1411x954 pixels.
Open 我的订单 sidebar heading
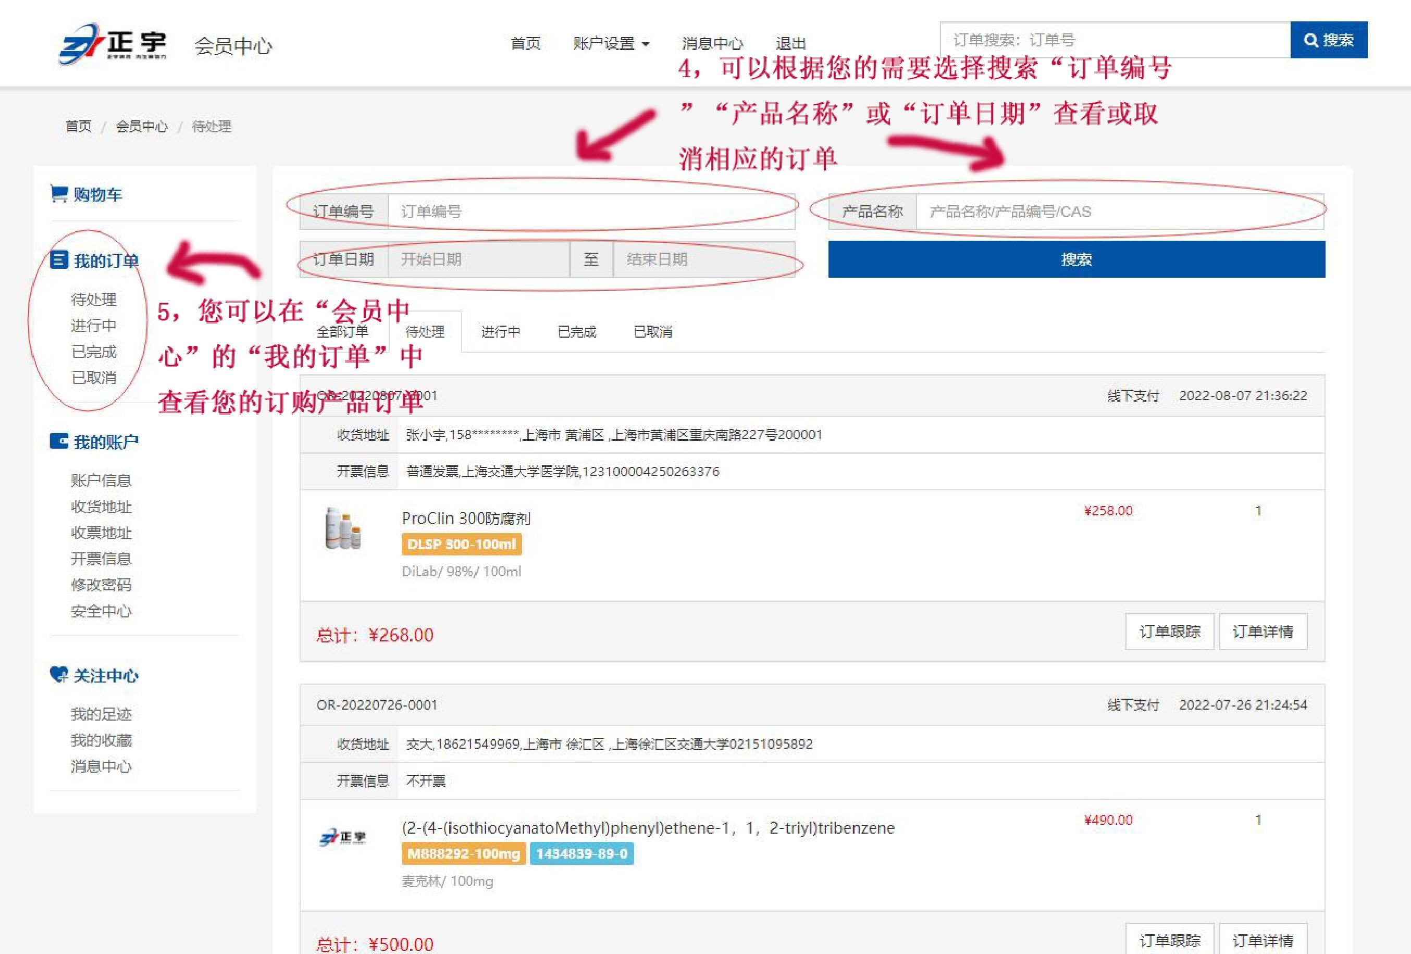tap(106, 261)
